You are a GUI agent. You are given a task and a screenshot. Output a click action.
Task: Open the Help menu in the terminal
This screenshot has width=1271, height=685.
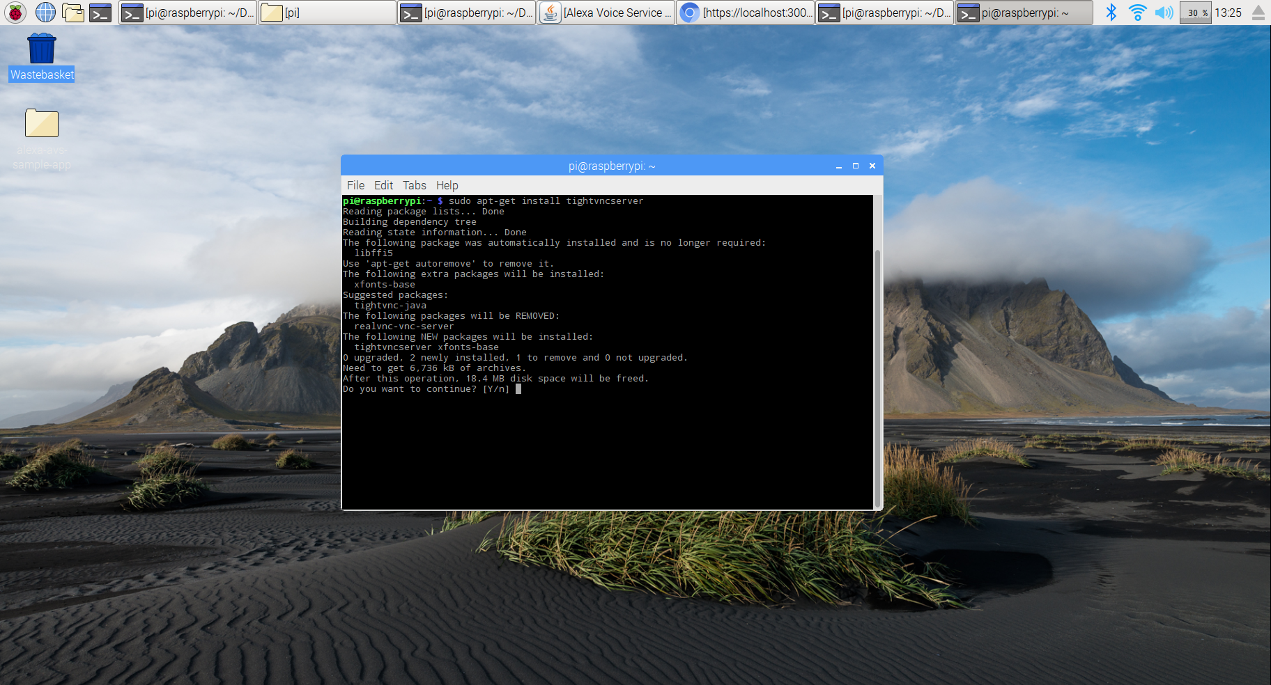(447, 185)
